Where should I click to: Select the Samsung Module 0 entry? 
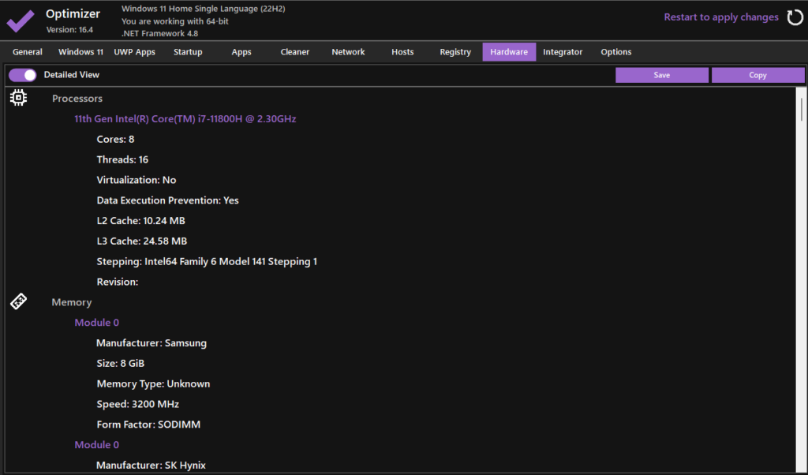pyautogui.click(x=97, y=323)
